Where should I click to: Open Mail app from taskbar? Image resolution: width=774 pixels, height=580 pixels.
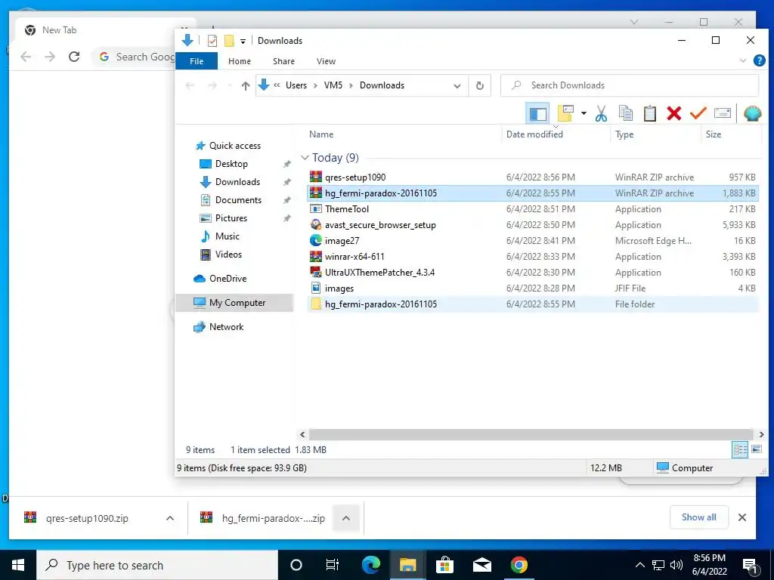click(481, 565)
